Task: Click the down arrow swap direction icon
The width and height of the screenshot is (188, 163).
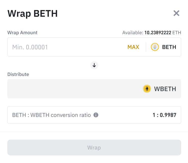Action: point(94,65)
